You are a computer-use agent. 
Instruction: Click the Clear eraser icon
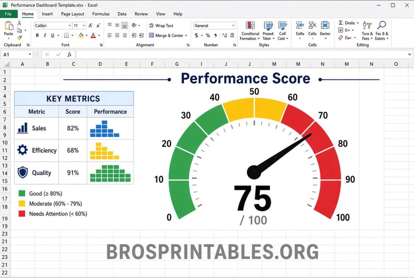tap(340, 38)
